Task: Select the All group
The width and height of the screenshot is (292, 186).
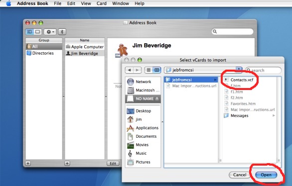Action: click(44, 46)
